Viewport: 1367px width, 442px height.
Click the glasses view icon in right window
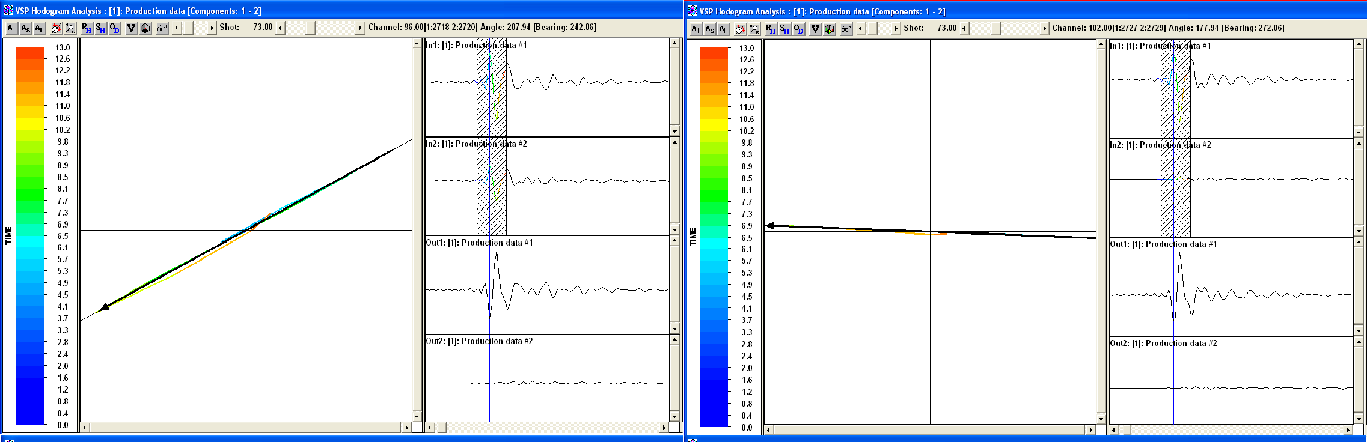846,29
